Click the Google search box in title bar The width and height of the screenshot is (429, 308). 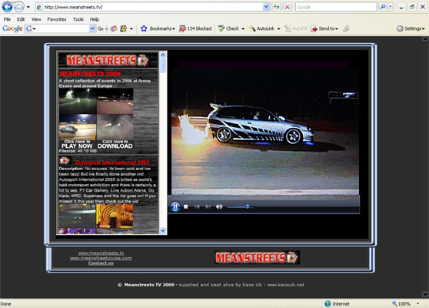[x=336, y=7]
